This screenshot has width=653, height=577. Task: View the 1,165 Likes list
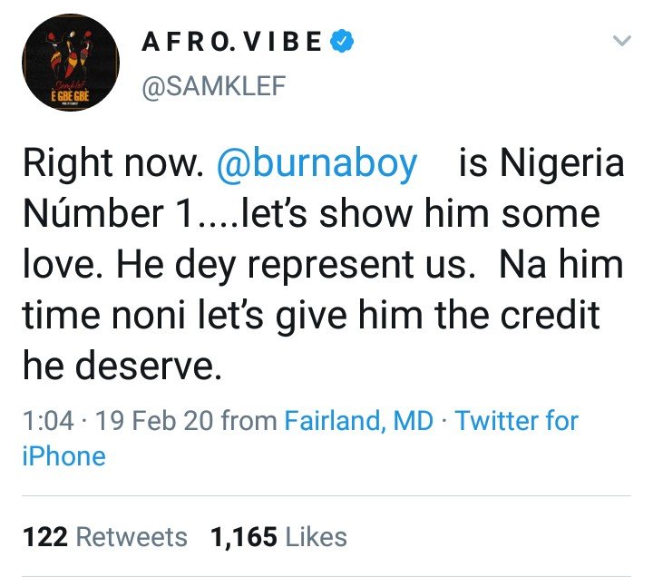pyautogui.click(x=278, y=536)
